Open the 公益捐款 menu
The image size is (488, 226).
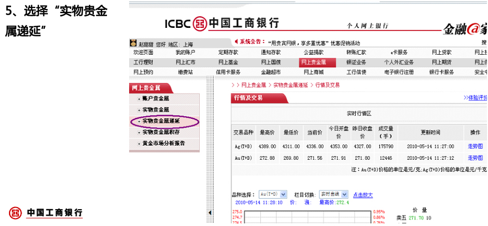[x=314, y=53]
